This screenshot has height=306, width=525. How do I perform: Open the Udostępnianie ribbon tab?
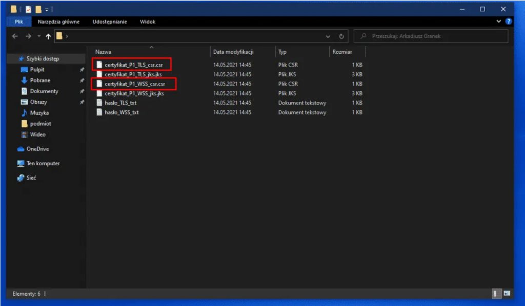pos(110,22)
